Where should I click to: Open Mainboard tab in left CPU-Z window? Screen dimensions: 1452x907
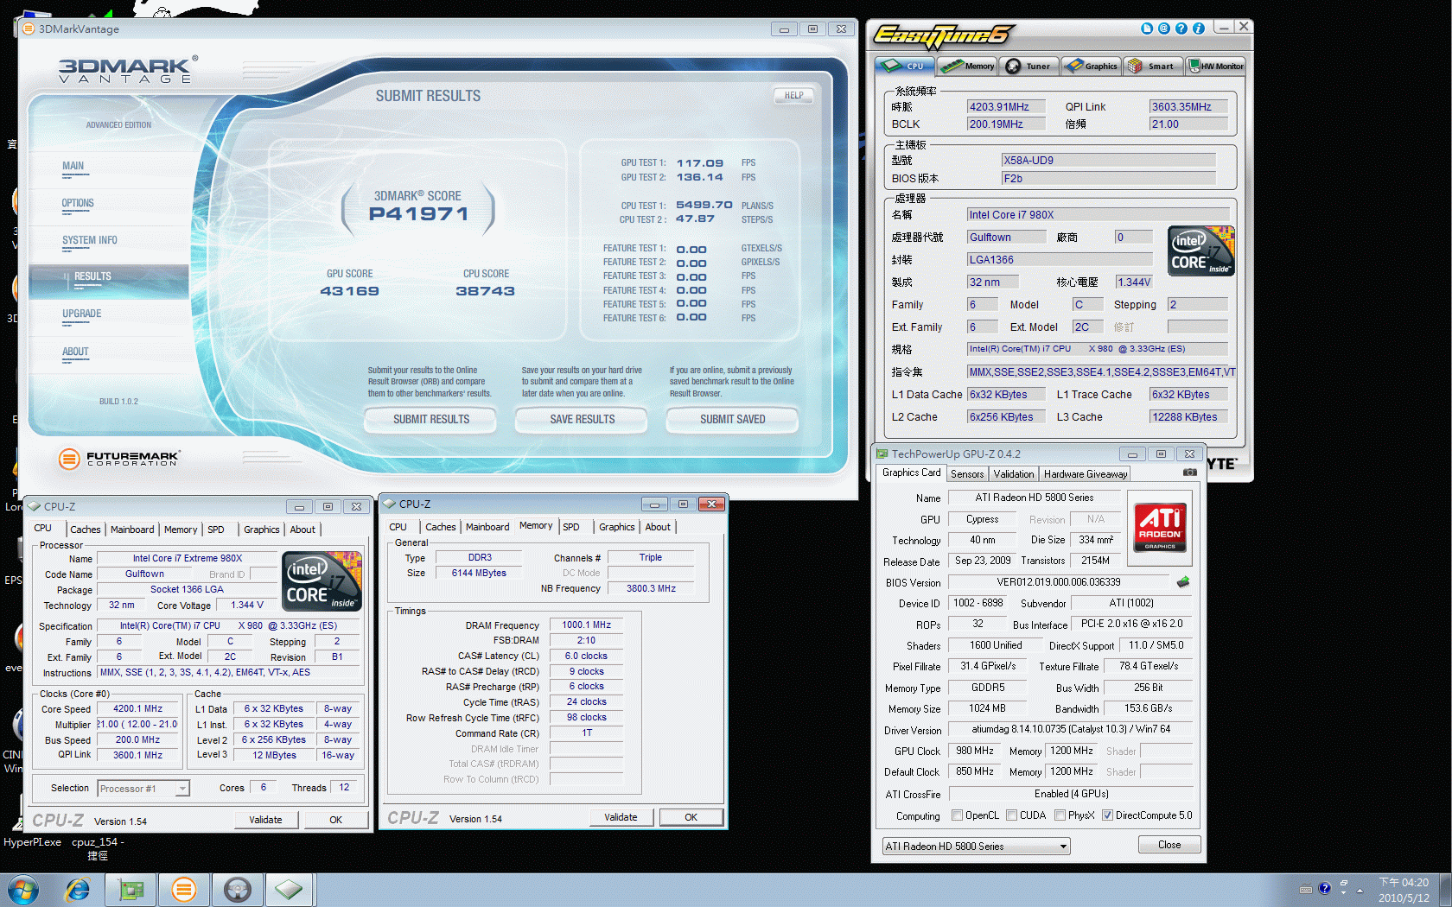[132, 530]
